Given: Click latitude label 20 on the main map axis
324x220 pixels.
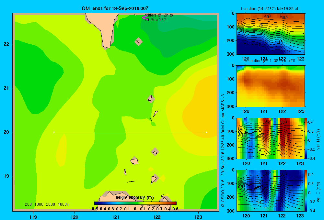Looking at the screenshot, I should pos(6,132).
